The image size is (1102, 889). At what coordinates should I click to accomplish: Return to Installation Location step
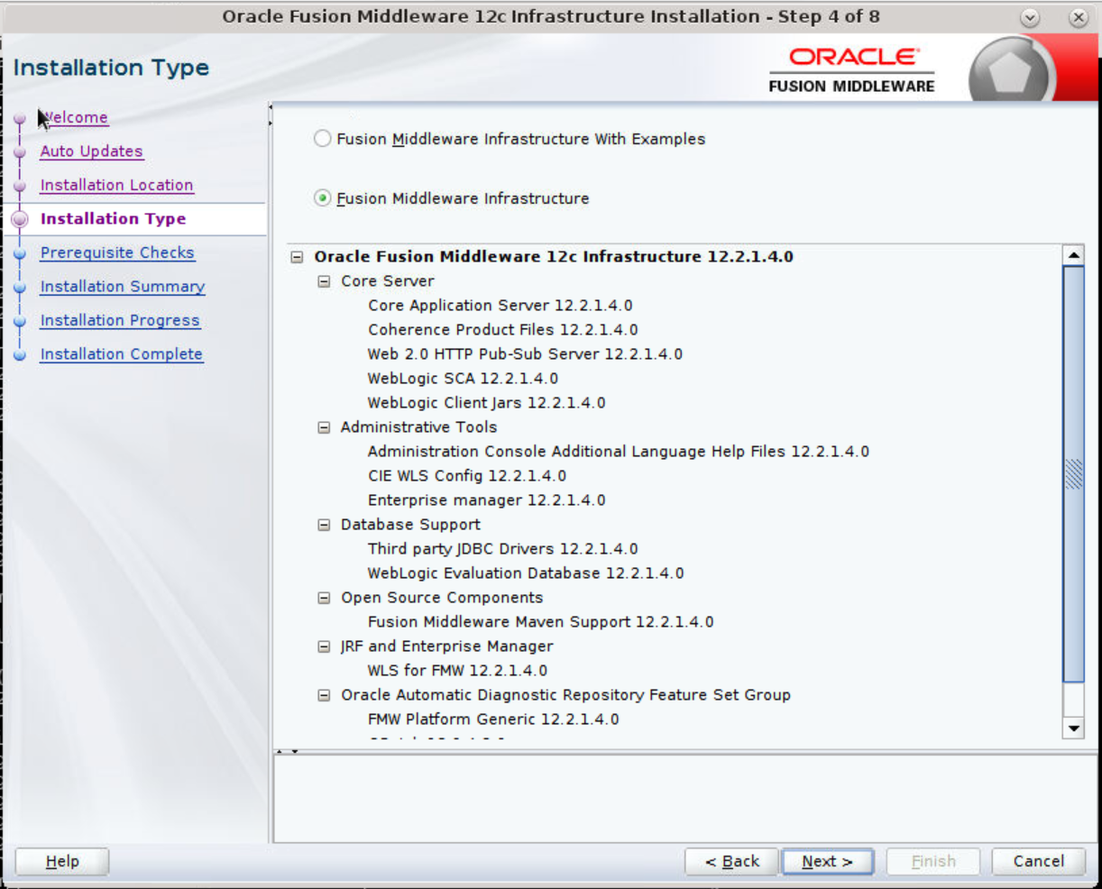coord(116,185)
